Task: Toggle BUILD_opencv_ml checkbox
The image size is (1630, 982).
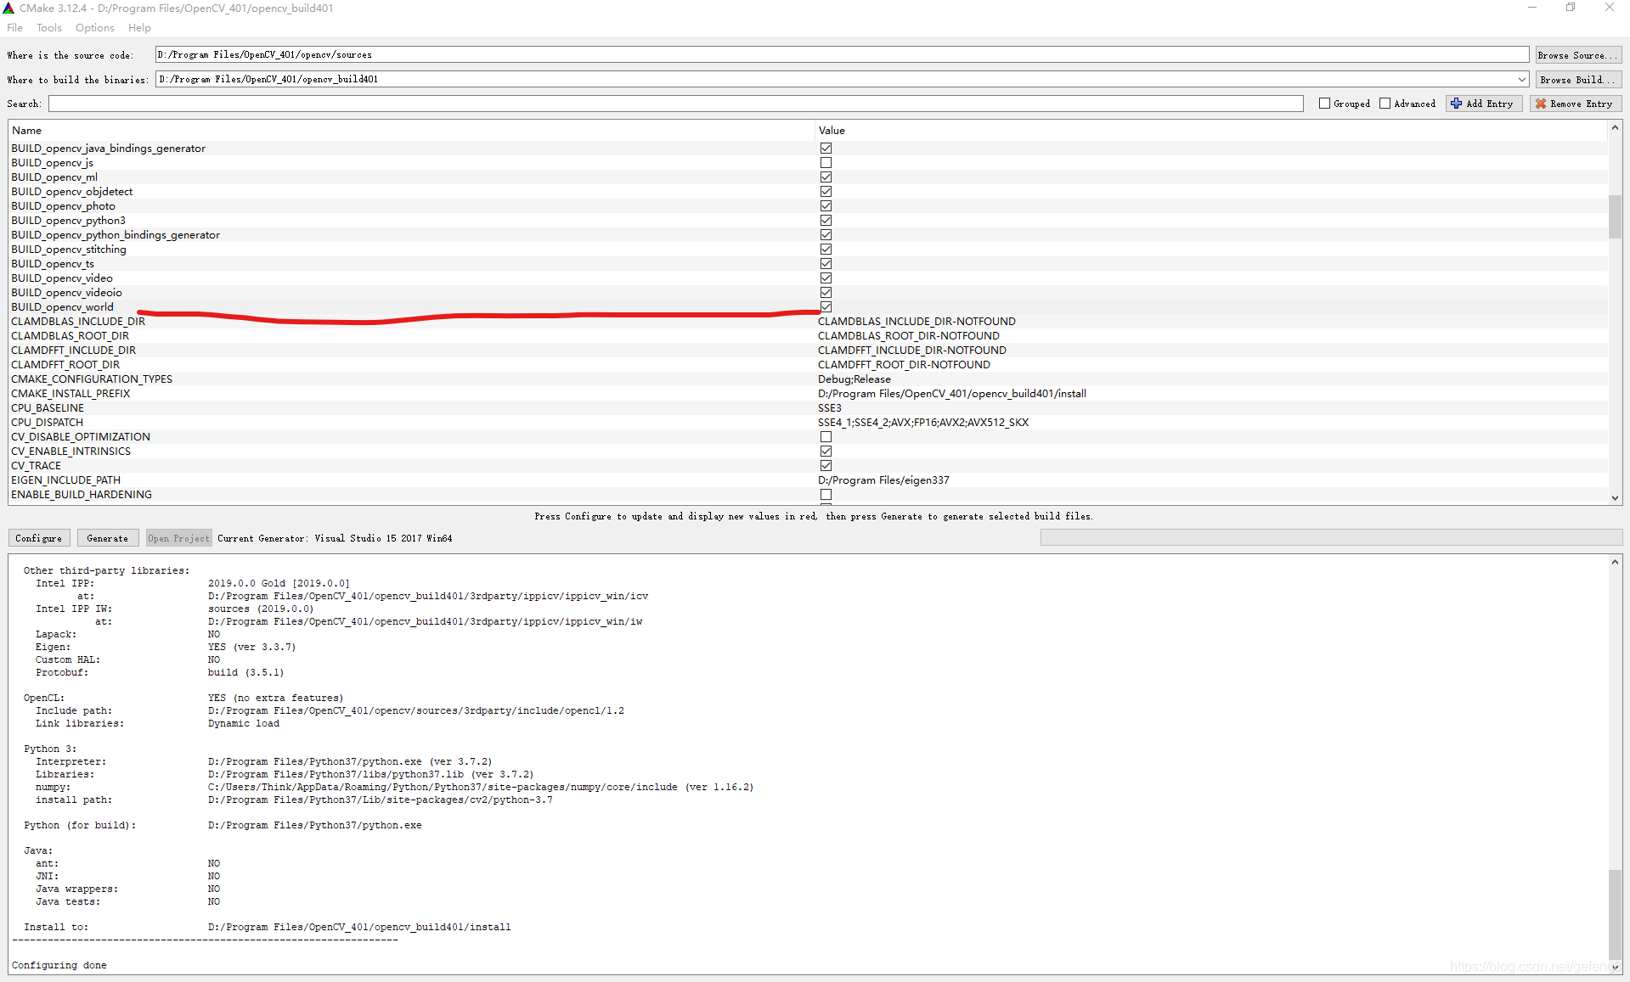Action: 826,177
